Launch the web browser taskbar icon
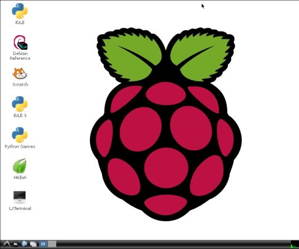299x249 pixels. pyautogui.click(x=25, y=244)
